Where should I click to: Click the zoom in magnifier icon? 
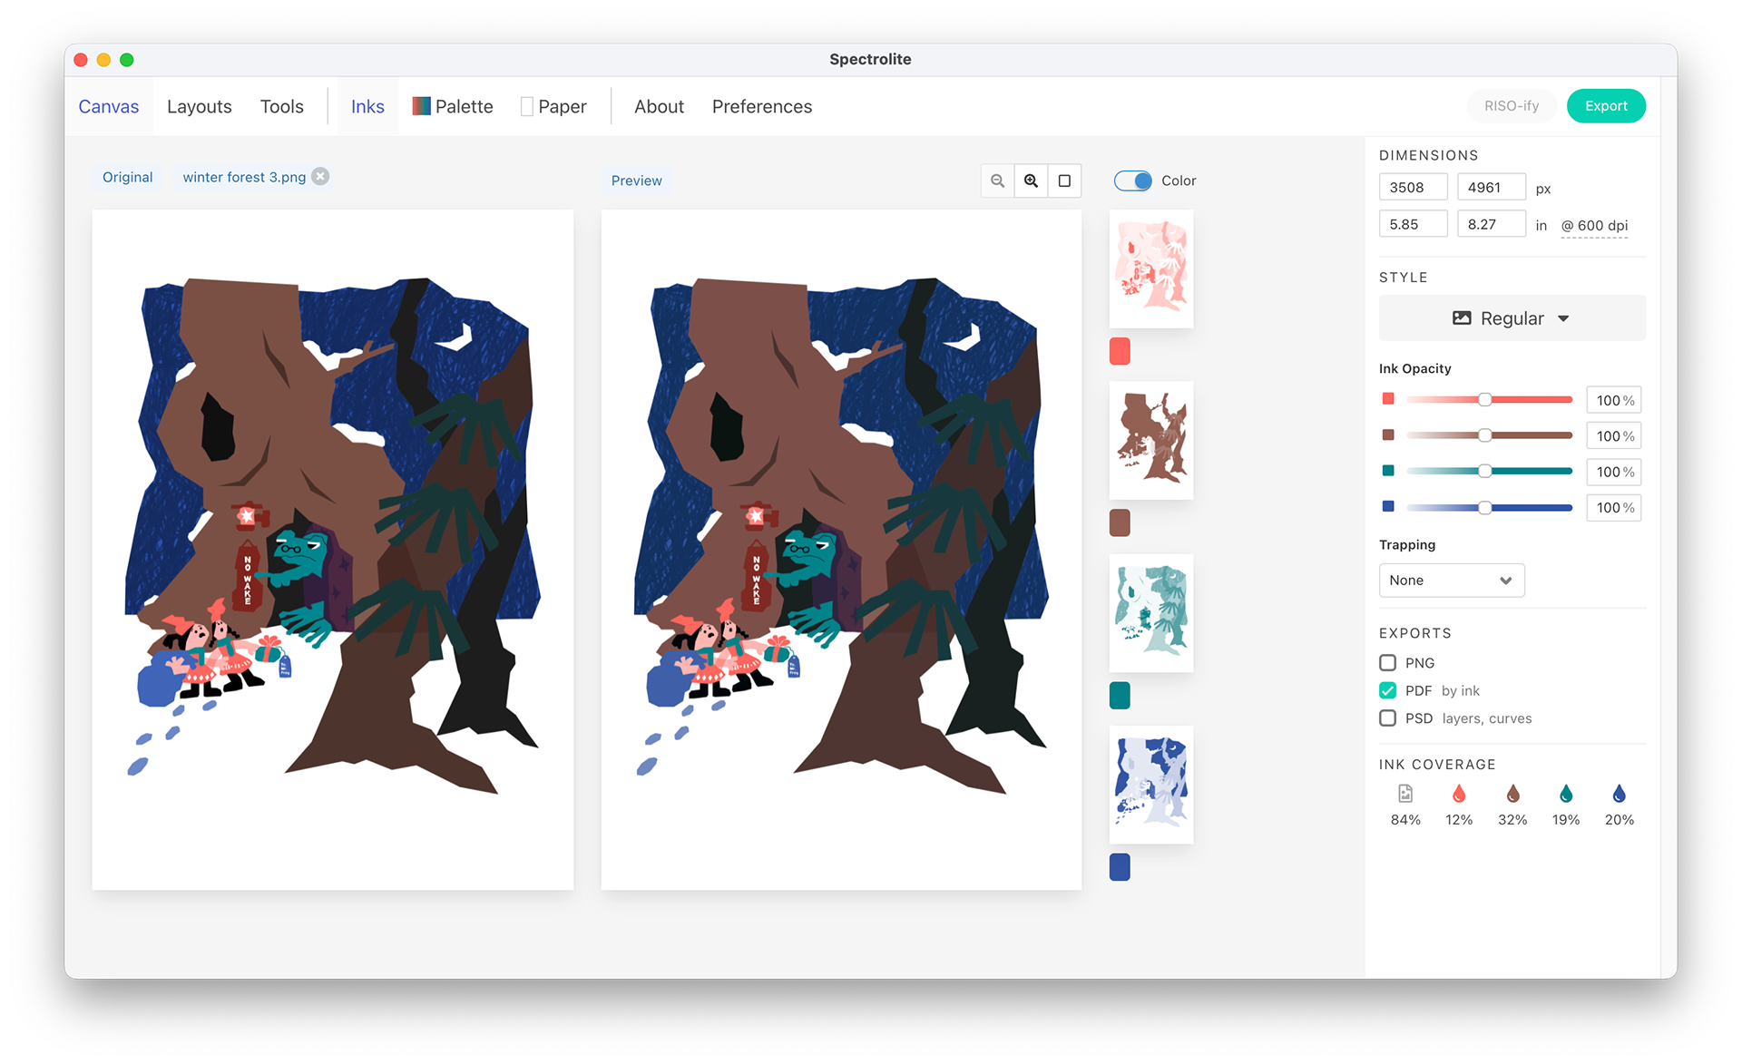pos(1031,181)
